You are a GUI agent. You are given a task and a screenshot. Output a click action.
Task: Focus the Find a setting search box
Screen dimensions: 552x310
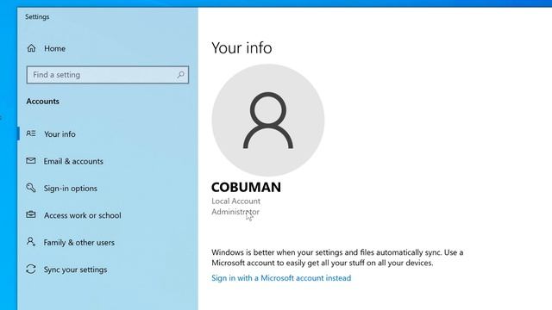(x=107, y=75)
